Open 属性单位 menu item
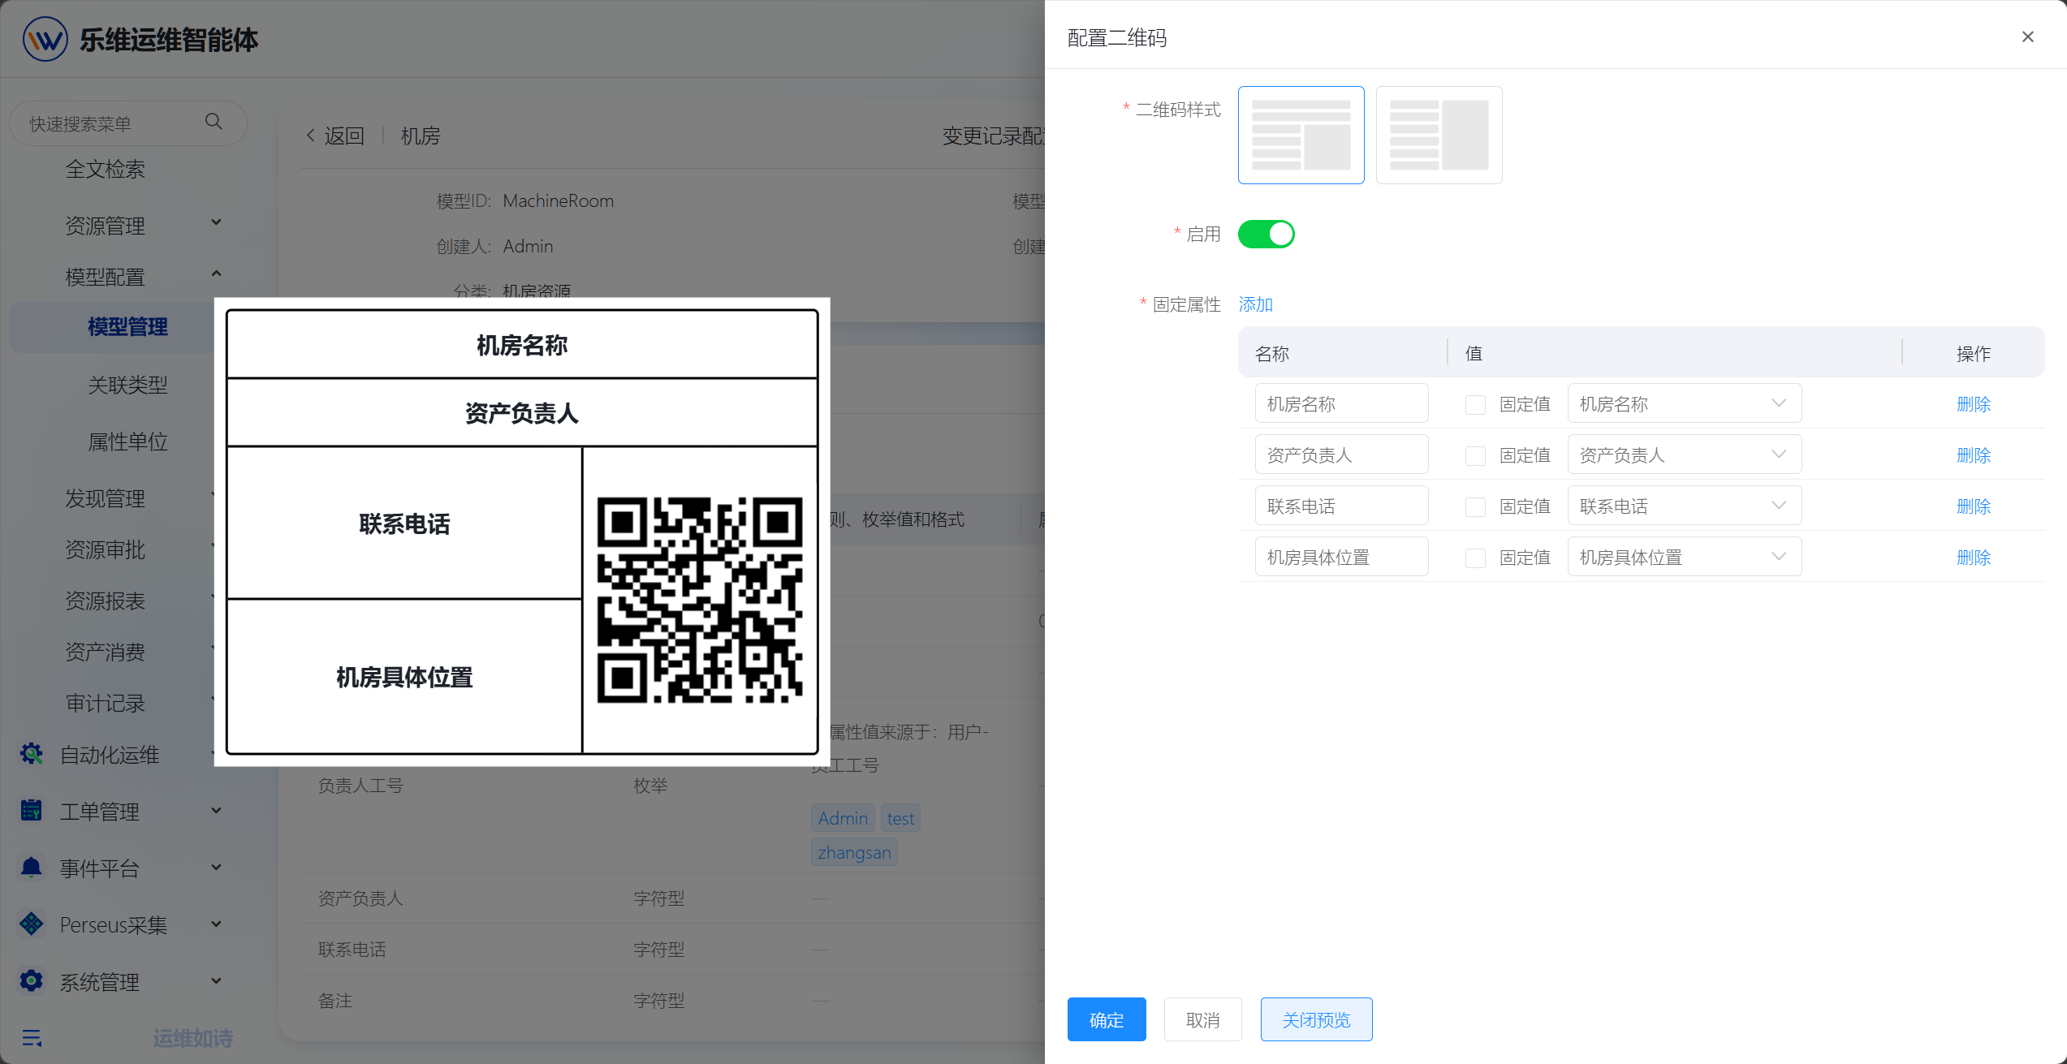 (x=127, y=441)
